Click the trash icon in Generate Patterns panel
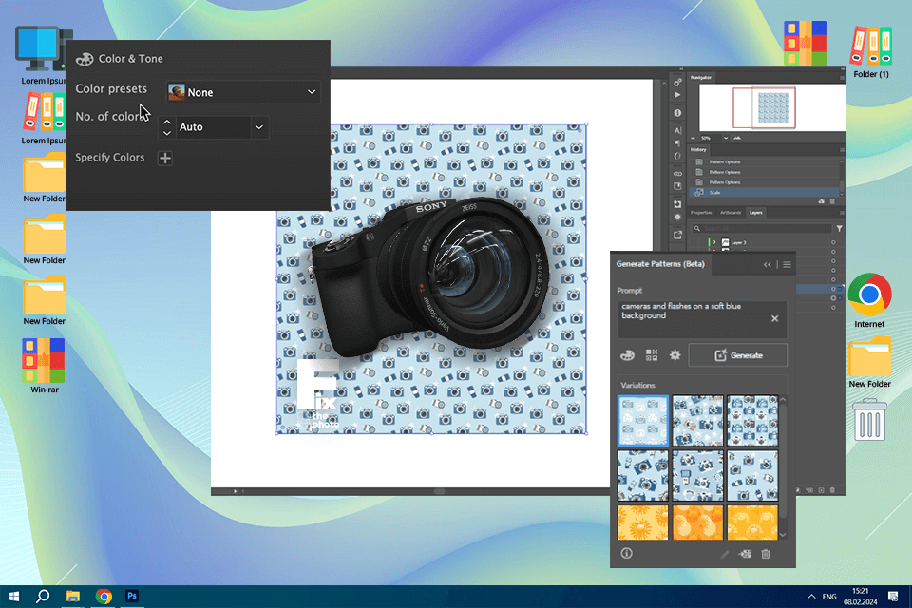The width and height of the screenshot is (912, 608). 766,554
